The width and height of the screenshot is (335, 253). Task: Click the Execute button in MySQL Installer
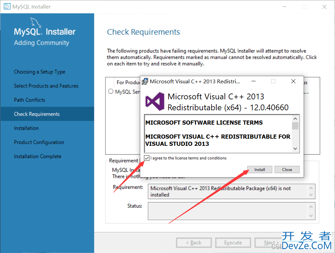pyautogui.click(x=233, y=243)
